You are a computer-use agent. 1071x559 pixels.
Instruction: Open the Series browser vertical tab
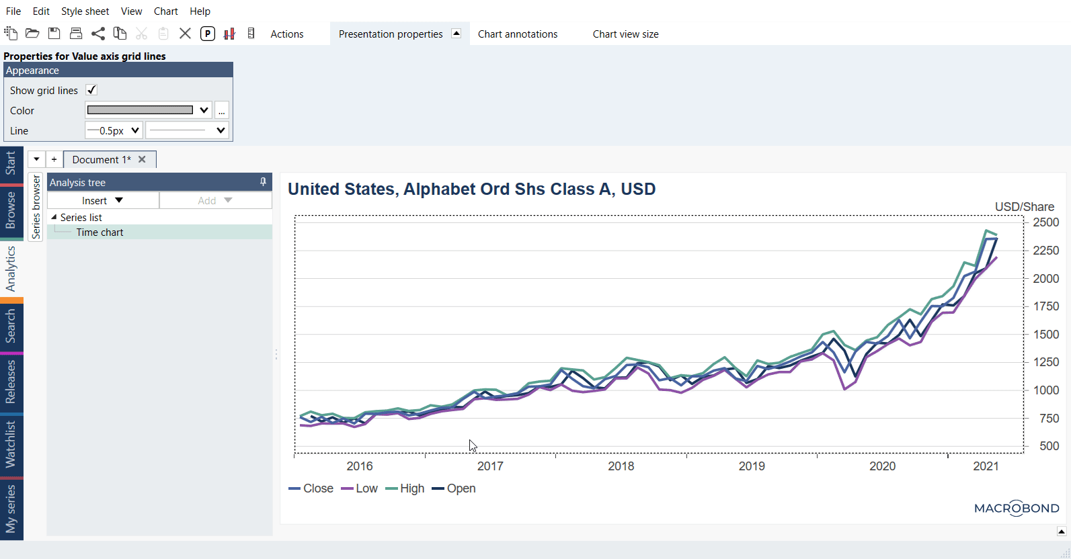pyautogui.click(x=36, y=206)
